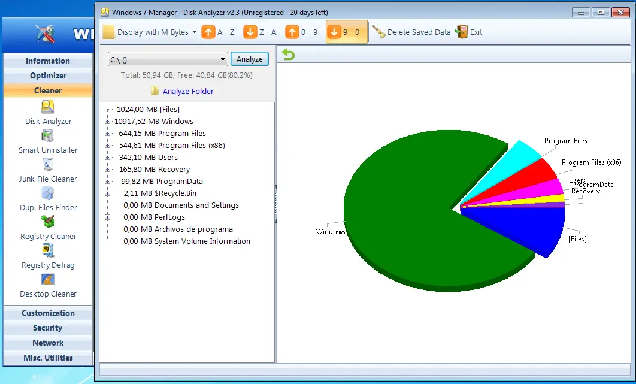
Task: Start the Registry Cleaner tool
Action: [x=48, y=222]
